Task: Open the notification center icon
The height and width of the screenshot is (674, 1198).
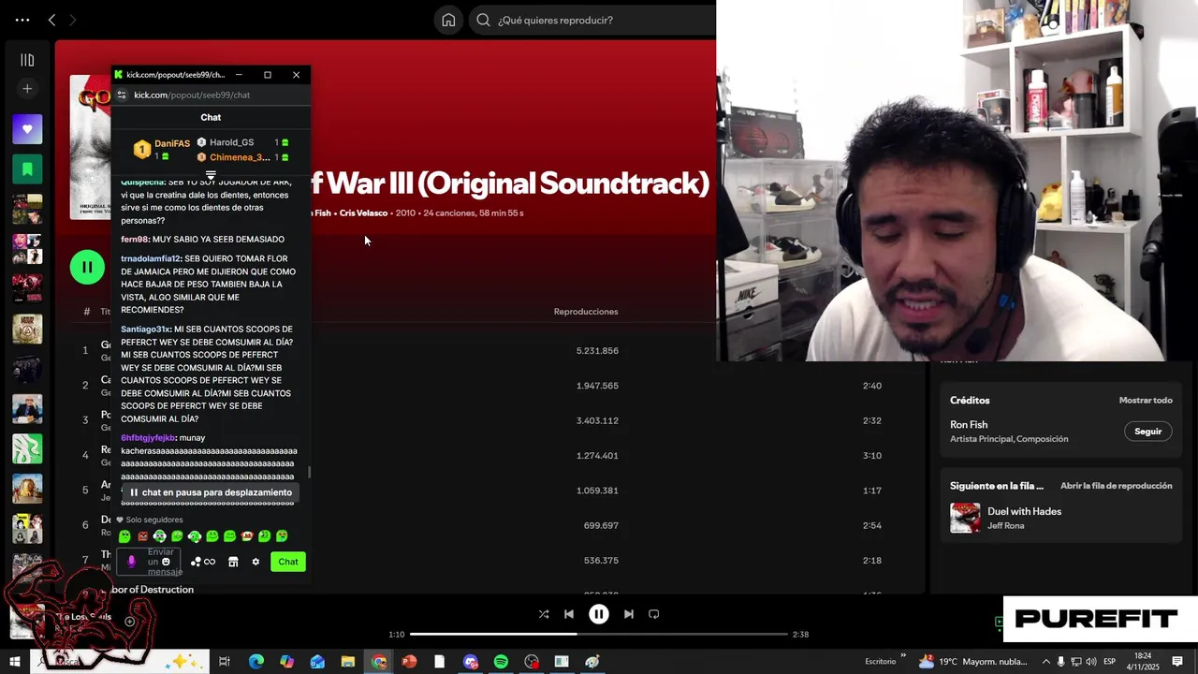Action: pos(1177,662)
